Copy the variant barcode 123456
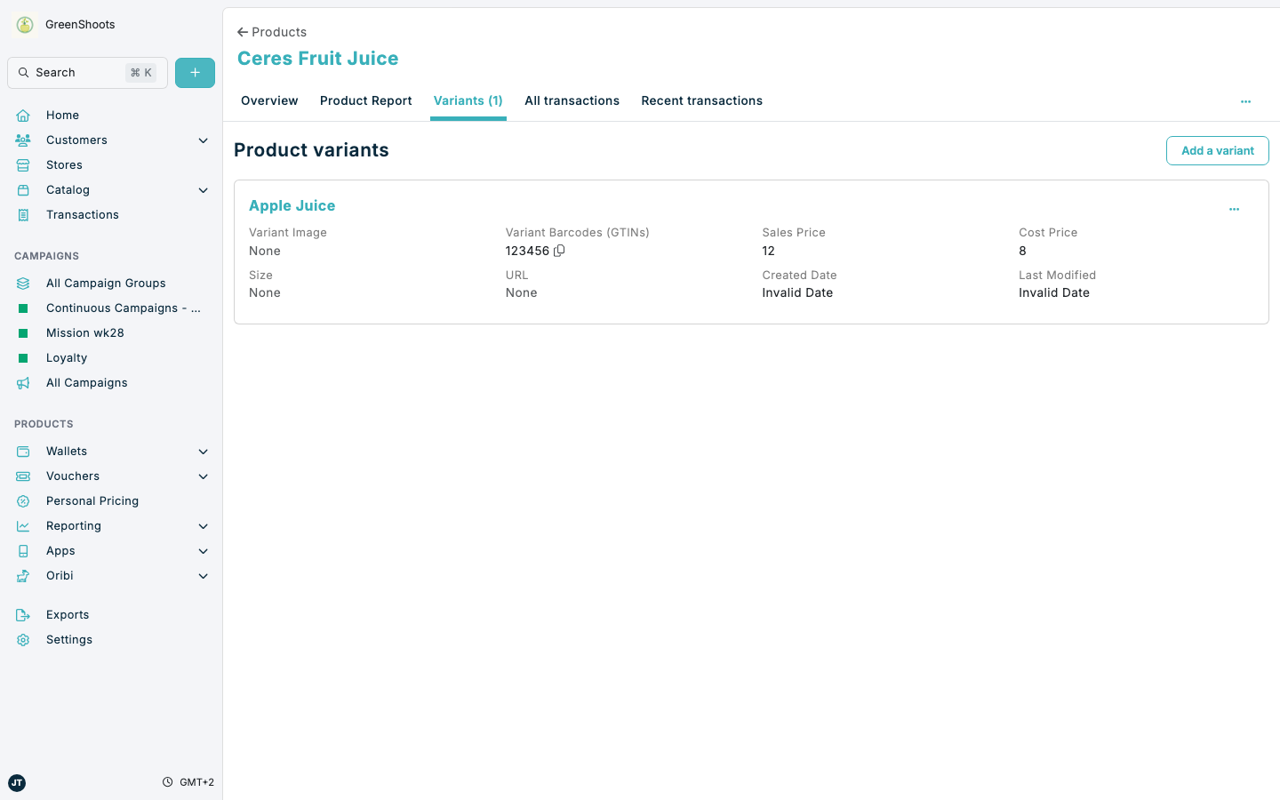This screenshot has width=1280, height=800. [559, 251]
